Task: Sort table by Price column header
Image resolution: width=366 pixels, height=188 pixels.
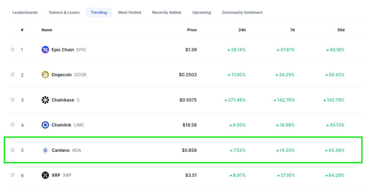Action: click(192, 30)
